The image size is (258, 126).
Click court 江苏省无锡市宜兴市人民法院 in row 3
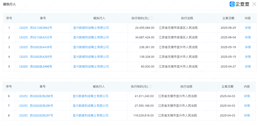tap(178, 47)
